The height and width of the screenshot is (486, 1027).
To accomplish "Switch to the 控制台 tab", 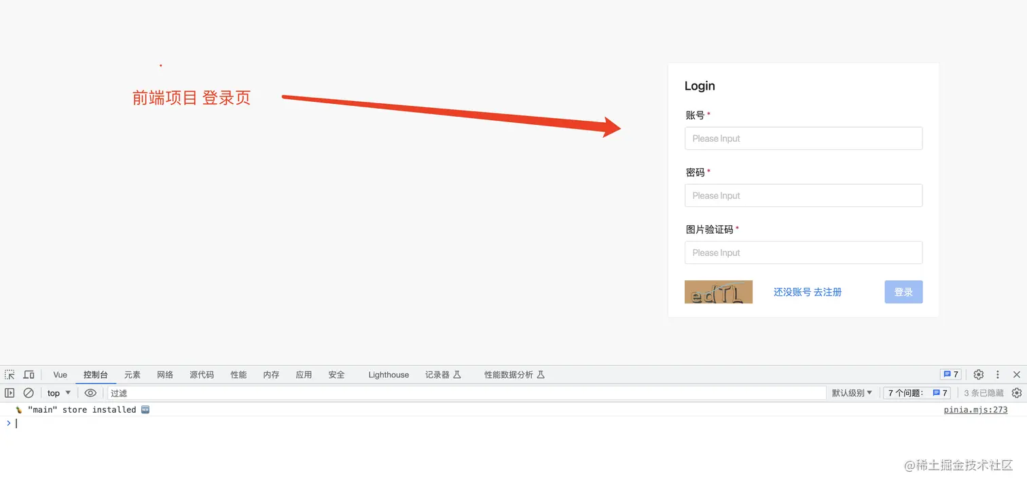I will 96,375.
